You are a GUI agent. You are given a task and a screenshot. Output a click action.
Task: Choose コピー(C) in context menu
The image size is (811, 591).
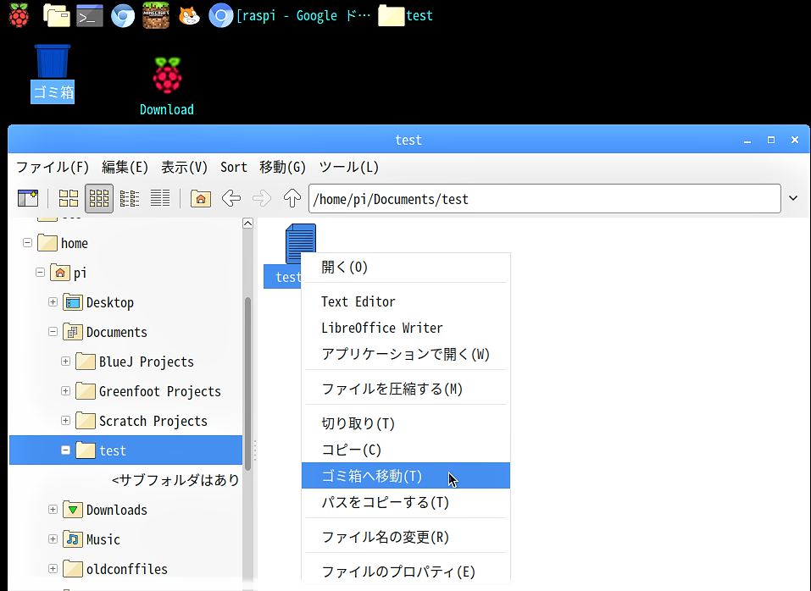[x=406, y=450]
